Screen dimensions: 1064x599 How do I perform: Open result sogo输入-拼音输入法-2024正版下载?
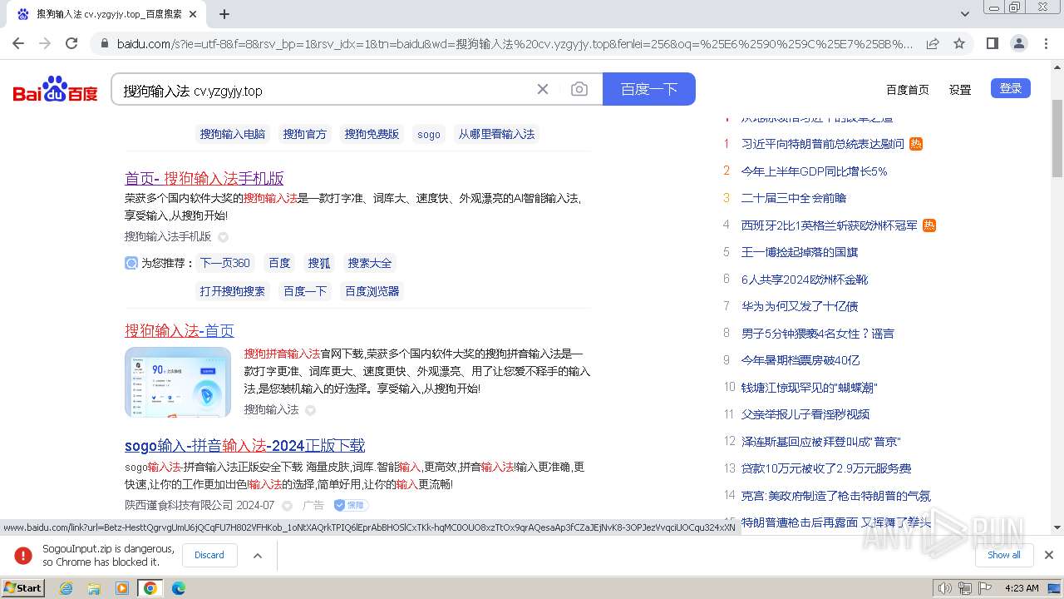pyautogui.click(x=245, y=445)
